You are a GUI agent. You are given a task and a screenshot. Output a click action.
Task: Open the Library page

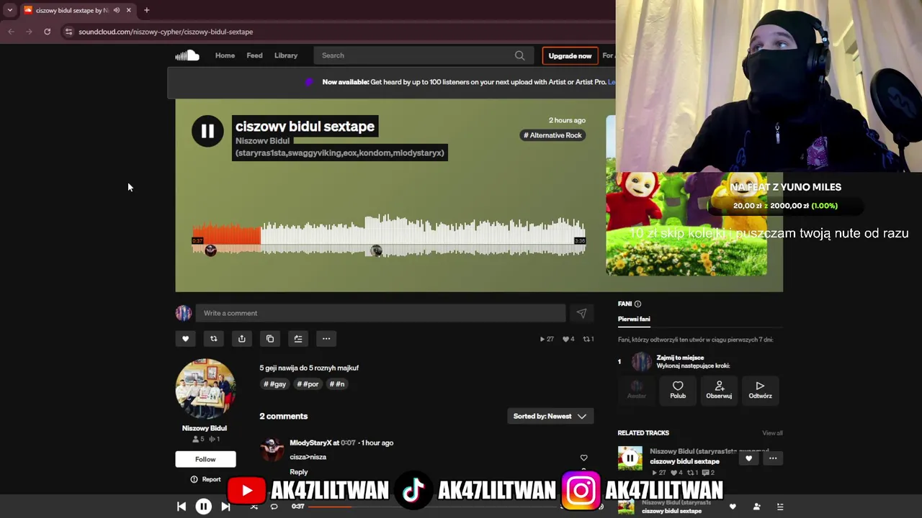click(286, 55)
